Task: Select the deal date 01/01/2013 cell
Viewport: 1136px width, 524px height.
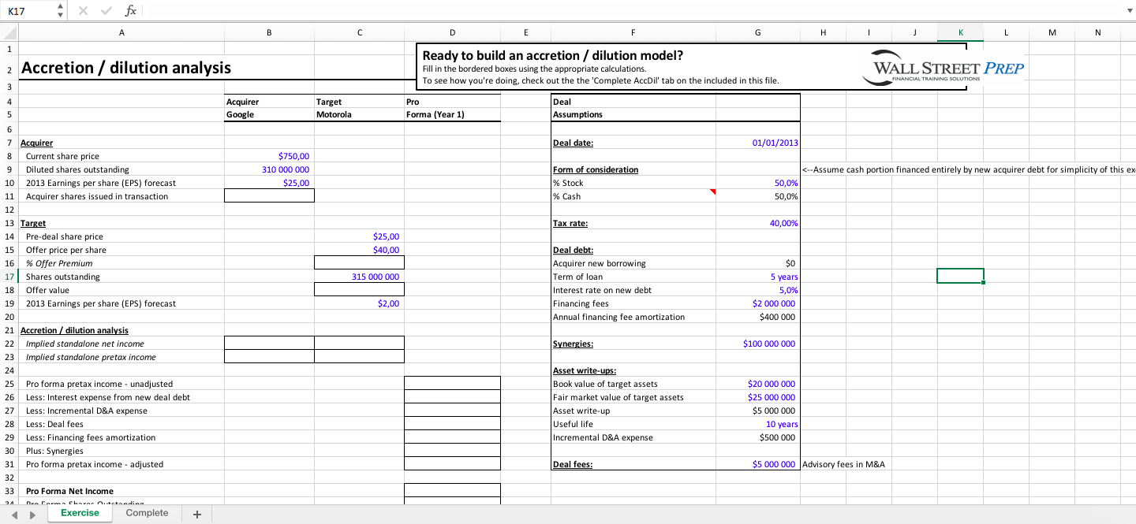Action: [x=757, y=143]
